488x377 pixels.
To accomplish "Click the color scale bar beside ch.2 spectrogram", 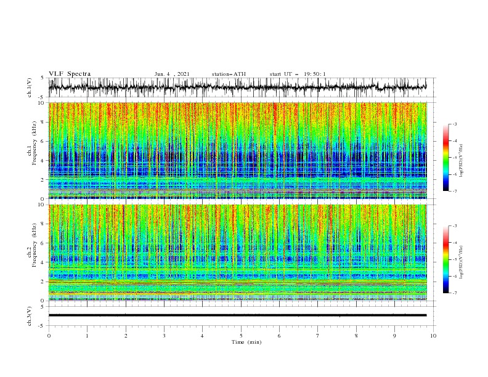I will point(445,259).
